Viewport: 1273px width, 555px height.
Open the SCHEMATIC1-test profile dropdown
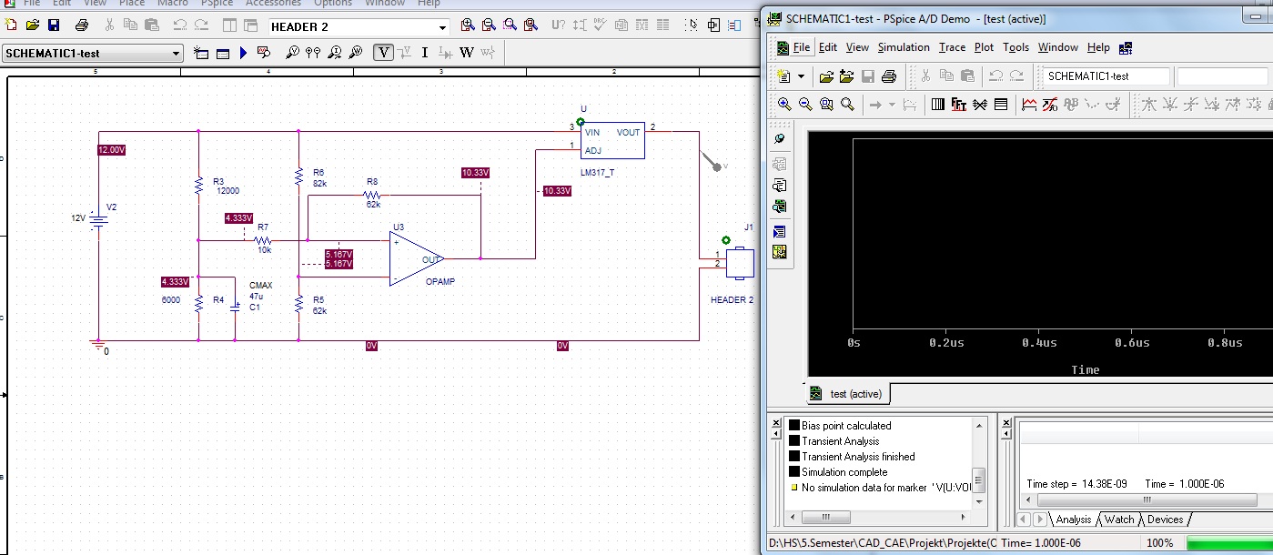click(177, 54)
